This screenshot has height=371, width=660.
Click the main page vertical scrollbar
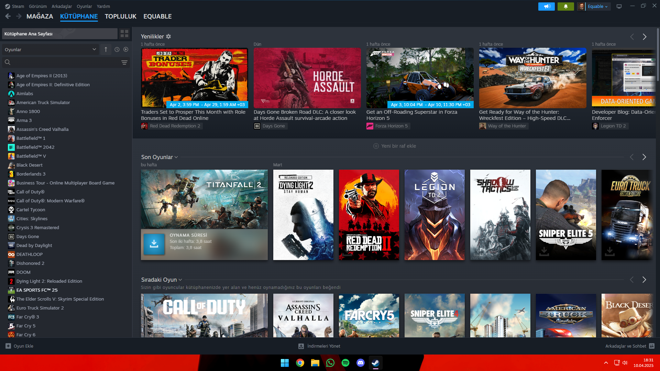click(658, 55)
